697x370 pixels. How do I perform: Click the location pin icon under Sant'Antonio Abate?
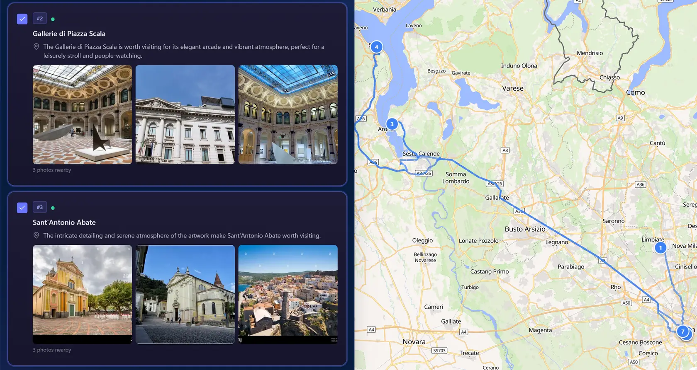36,235
